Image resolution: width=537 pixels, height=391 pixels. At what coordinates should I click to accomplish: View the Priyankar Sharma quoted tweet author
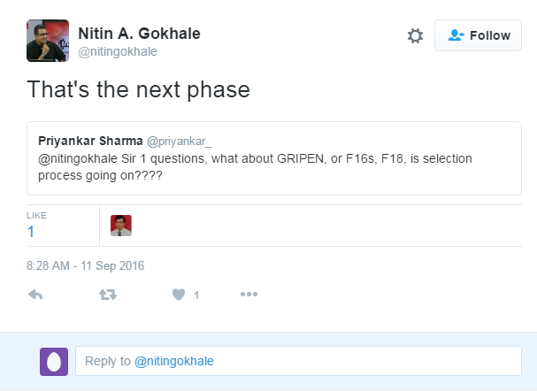pos(90,141)
